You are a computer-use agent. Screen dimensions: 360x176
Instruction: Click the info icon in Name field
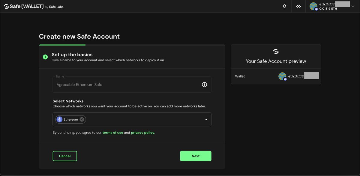pyautogui.click(x=204, y=85)
